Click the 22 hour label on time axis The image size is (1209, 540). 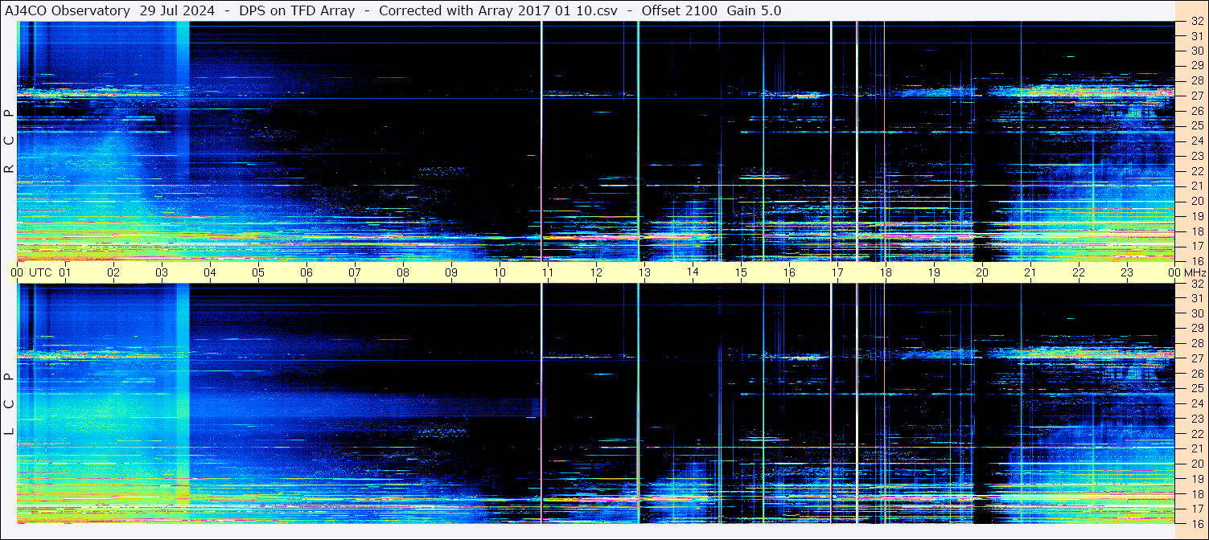pyautogui.click(x=1079, y=272)
